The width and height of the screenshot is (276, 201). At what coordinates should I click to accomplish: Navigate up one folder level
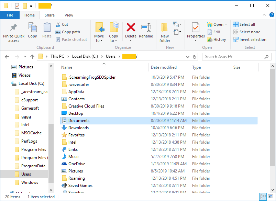pyautogui.click(x=32, y=56)
